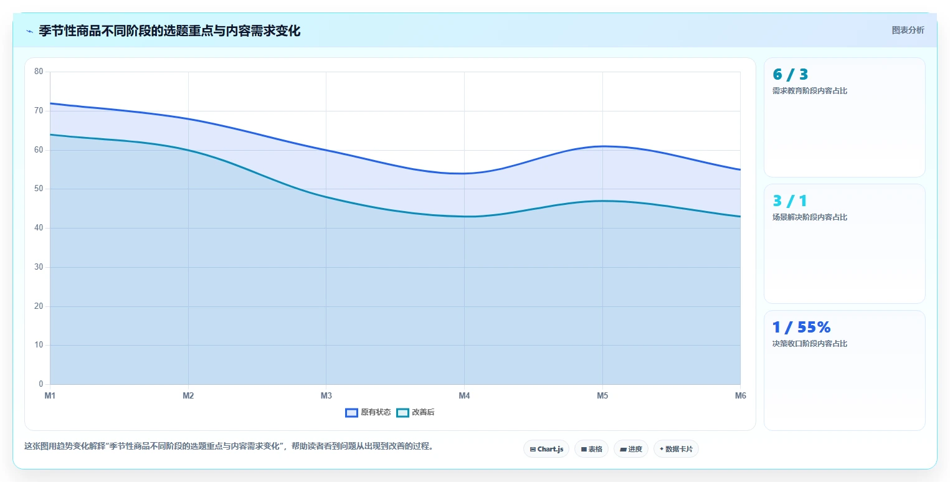Click the chart title 季节性商品不同阶段的选题重点与内容需求变化

click(169, 31)
